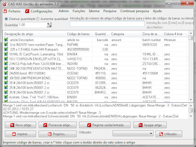Click the CAD-KAS application icon in title bar
Screen dimensions: 196x147
pos(5,4)
